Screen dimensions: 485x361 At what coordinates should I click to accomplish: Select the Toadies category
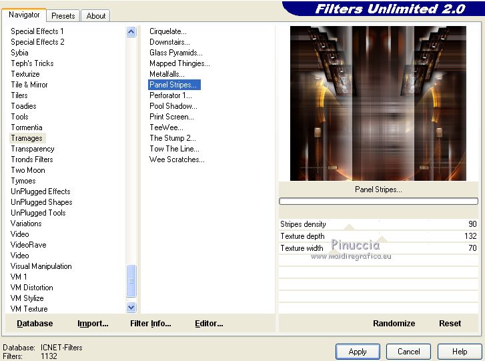coord(23,106)
